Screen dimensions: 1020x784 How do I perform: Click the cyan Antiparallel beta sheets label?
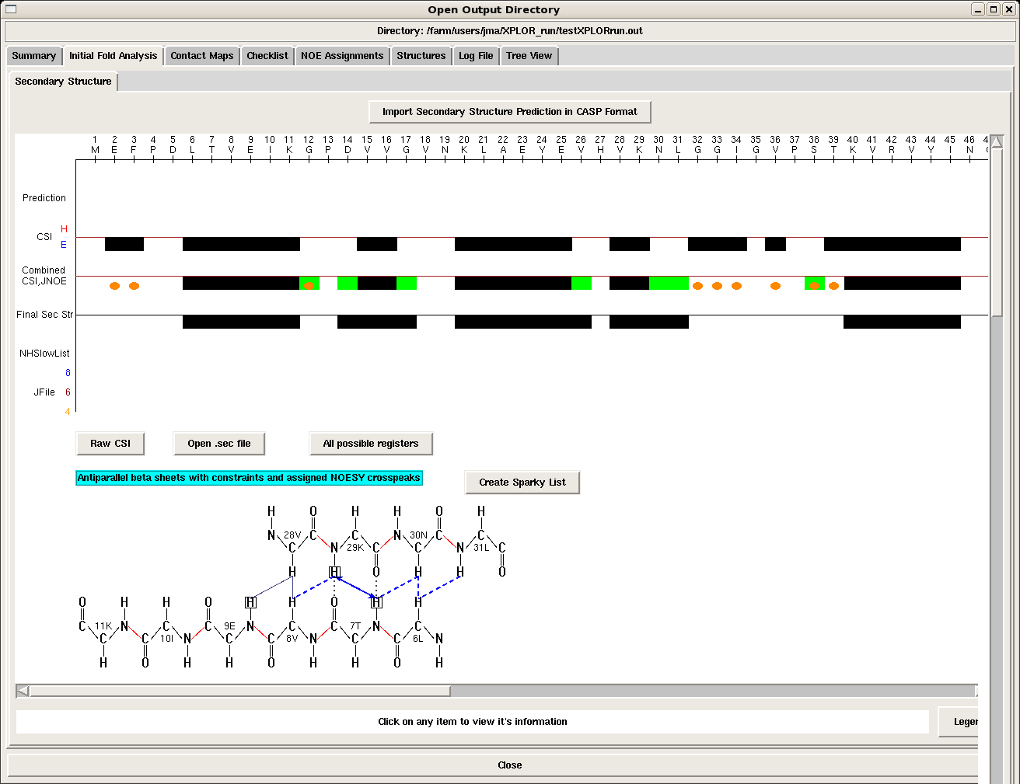249,478
